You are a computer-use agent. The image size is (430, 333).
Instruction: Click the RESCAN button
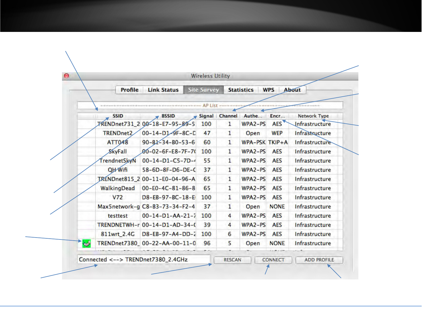click(232, 260)
